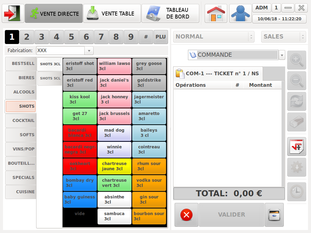Select quantity key 2
311x233 pixels.
[27, 37]
